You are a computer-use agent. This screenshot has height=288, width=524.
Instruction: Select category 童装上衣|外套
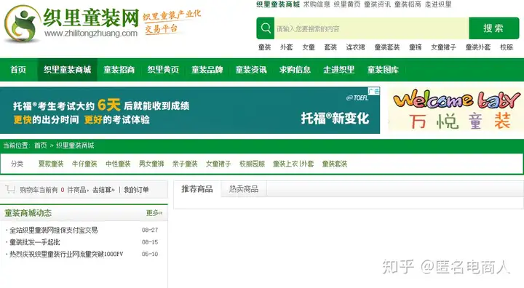pyautogui.click(x=293, y=164)
